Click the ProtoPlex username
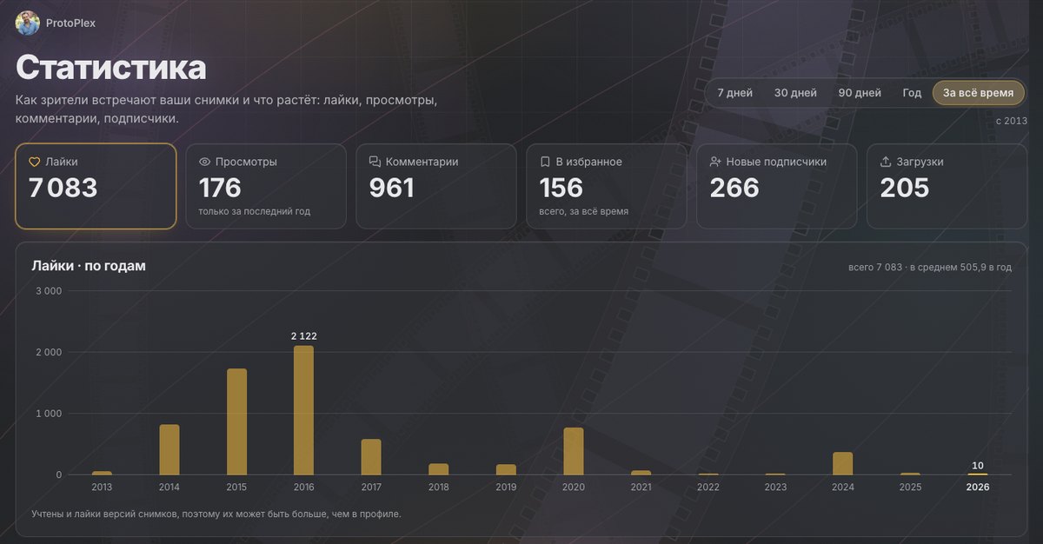 click(70, 23)
